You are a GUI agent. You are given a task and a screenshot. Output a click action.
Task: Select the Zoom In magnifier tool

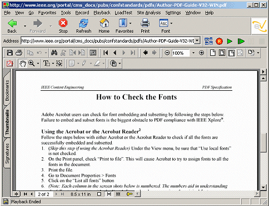coord(31,63)
